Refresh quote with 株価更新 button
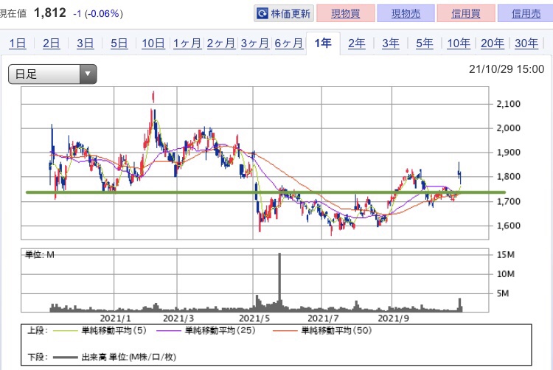Viewport: 553px width, 370px height. 284,14
